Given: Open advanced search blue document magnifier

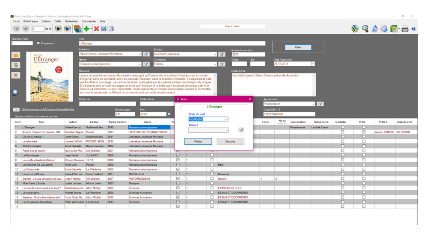Looking at the screenshot, I should [374, 29].
